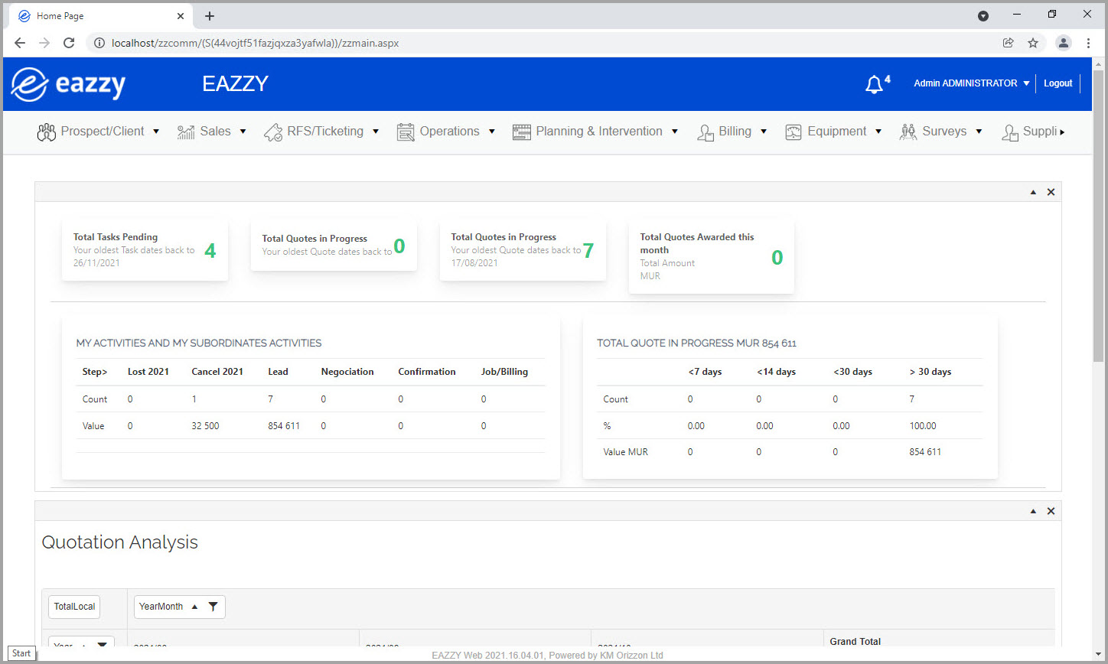1108x664 pixels.
Task: Close the top dashboard panel
Action: coord(1051,192)
